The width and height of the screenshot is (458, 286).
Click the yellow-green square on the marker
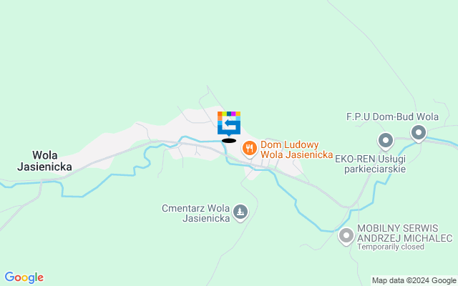coord(224,114)
